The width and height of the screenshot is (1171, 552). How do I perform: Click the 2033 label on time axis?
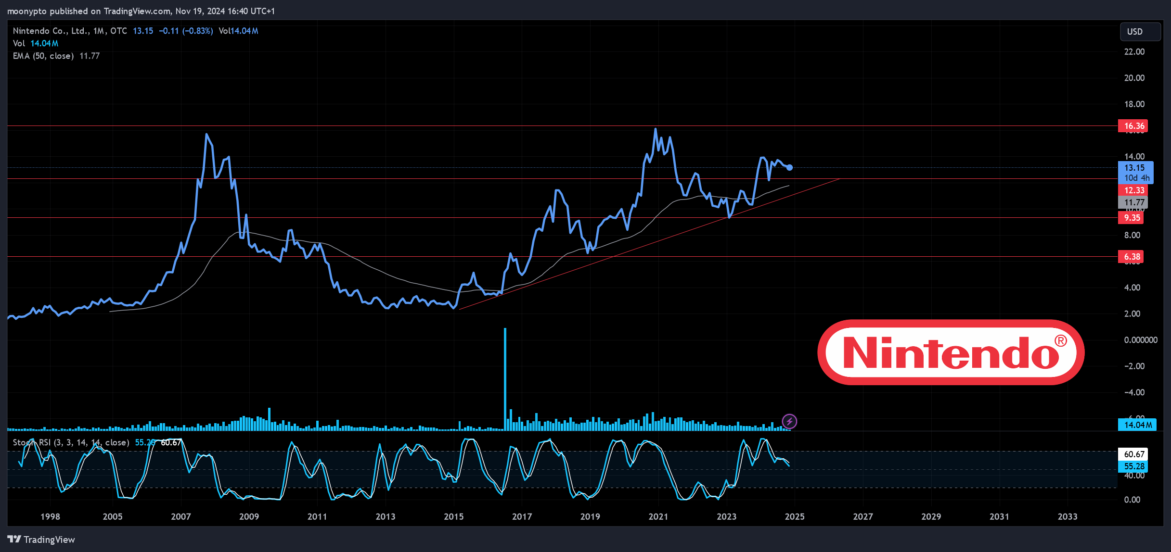[1068, 516]
